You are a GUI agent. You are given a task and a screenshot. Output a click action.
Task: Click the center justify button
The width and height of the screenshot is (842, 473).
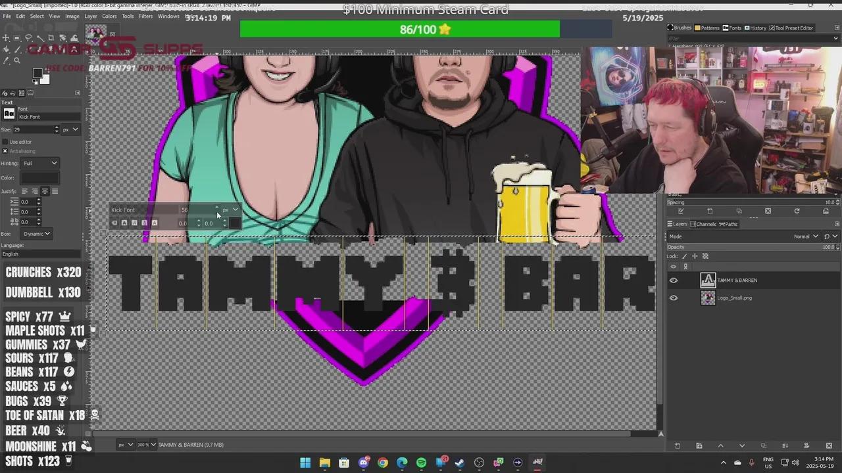pyautogui.click(x=45, y=191)
